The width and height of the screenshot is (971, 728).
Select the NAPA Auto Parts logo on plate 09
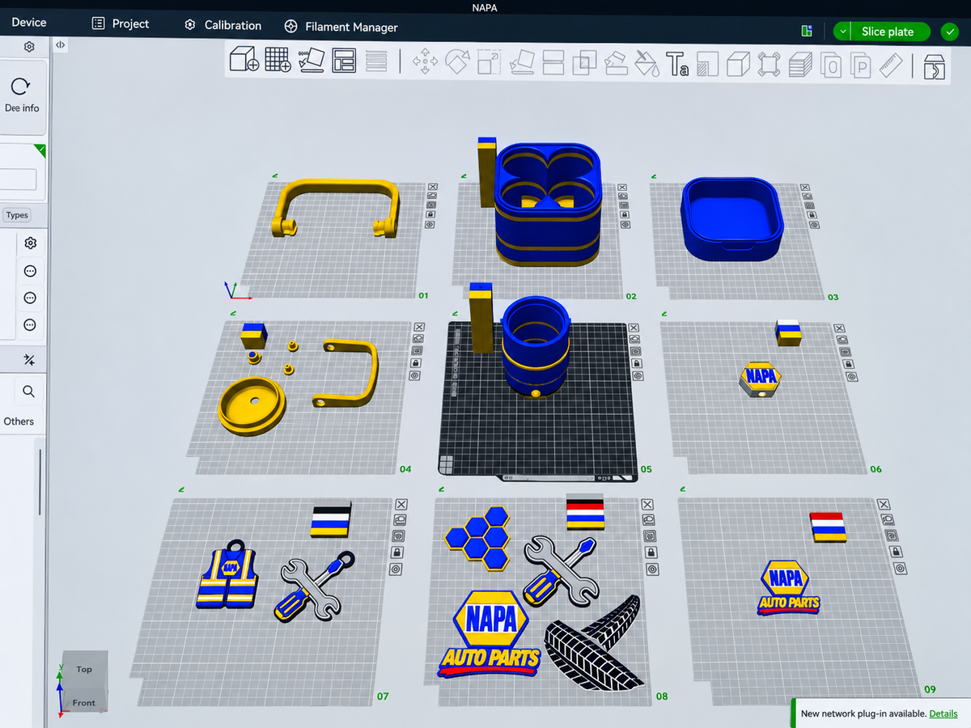(789, 587)
